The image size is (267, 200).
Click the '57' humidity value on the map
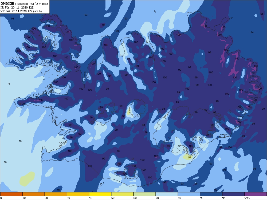click(190, 158)
